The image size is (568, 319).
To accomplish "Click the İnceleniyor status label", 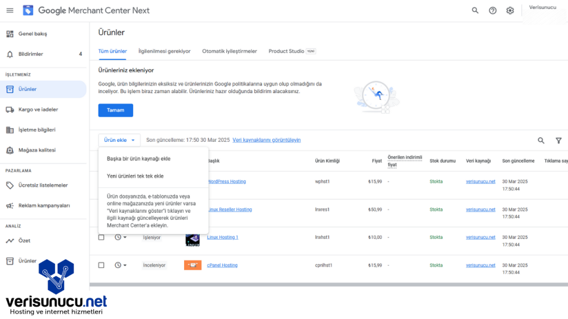I will pos(154,265).
